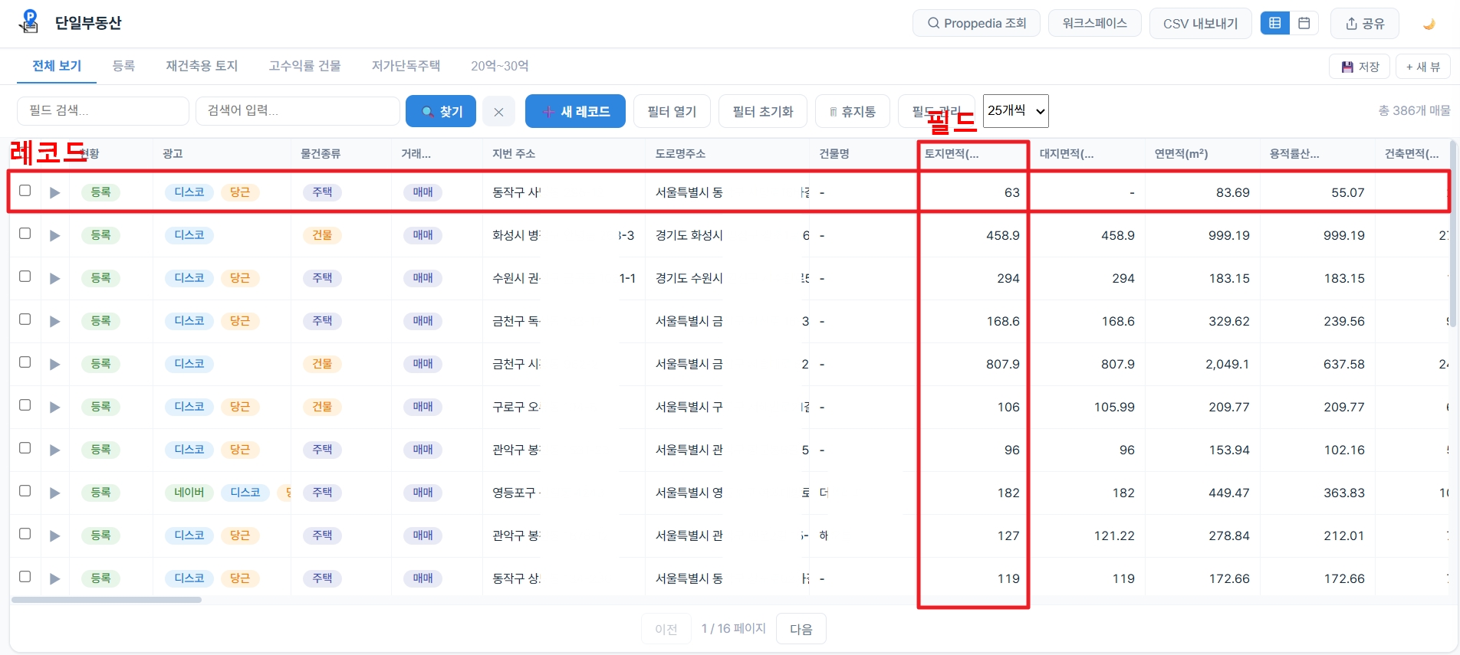Open 워크스페이스 button
Viewport: 1460px width, 655px height.
(x=1095, y=23)
